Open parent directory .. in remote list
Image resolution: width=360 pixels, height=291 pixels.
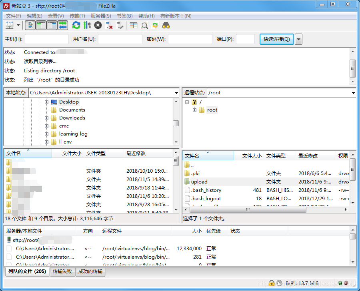coord(266,165)
